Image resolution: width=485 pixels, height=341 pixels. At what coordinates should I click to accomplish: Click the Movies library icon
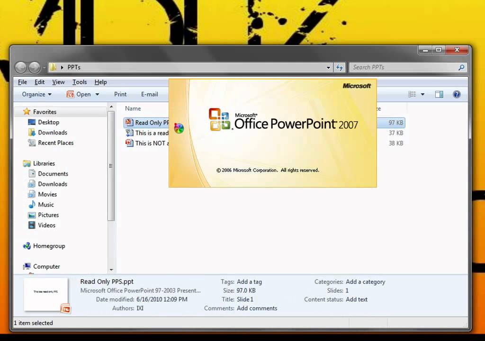click(32, 194)
